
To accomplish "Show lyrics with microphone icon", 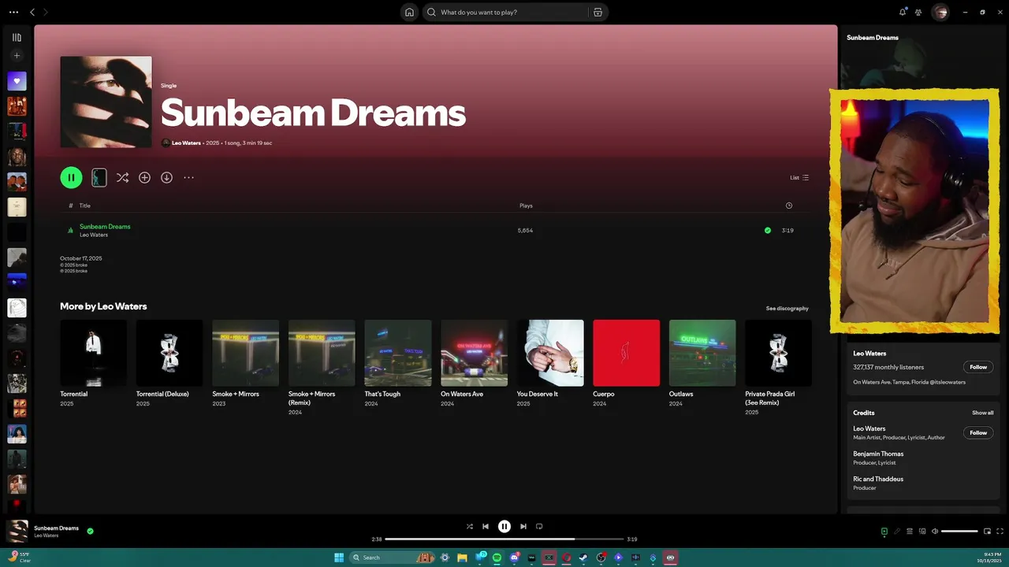I will coord(897,532).
